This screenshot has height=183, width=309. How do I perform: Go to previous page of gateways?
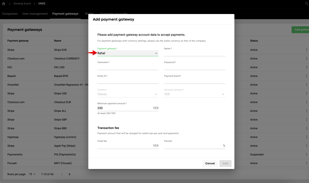[61, 174]
